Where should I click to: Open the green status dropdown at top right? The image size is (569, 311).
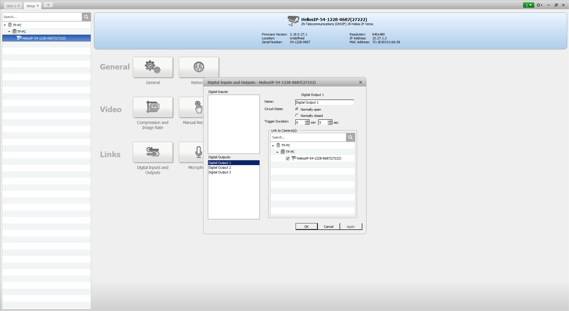point(528,5)
